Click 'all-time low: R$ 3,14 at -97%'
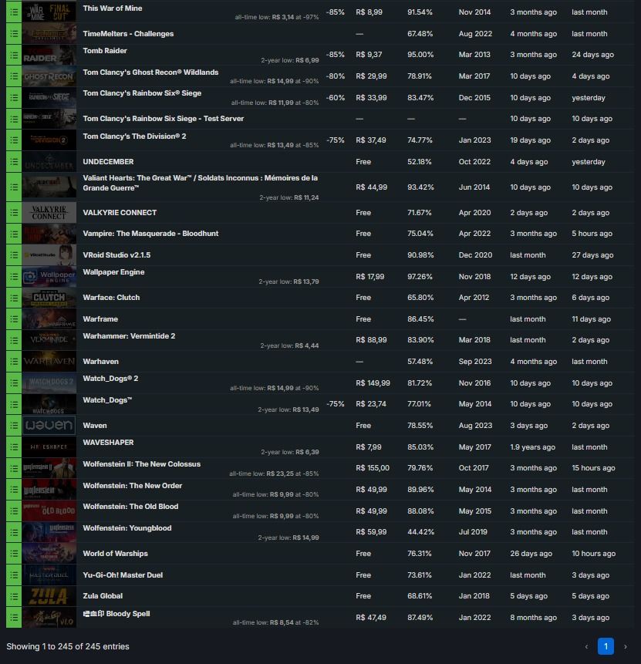 pyautogui.click(x=277, y=17)
